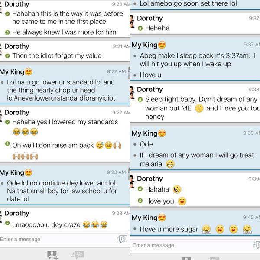This screenshot has width=260, height=260.
Task: Tap the timed message icon in left chat
Action: [122, 239]
